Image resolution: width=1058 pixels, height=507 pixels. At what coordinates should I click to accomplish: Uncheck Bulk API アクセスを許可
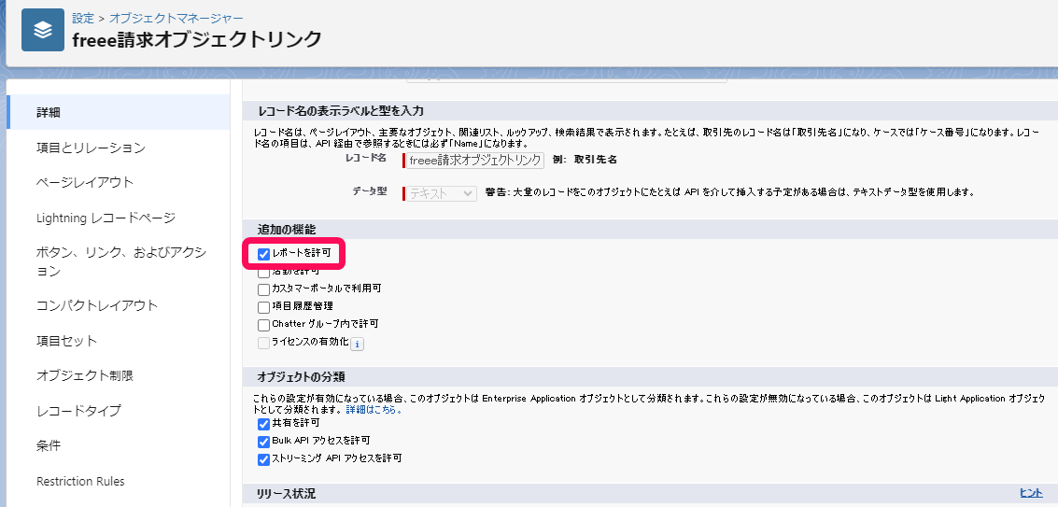264,443
